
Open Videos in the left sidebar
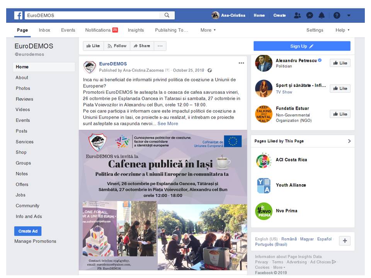pos(23,109)
